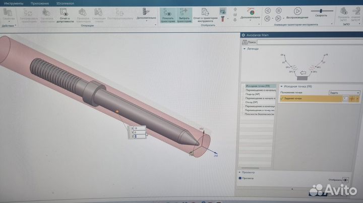Collapse the Легенда section

[x=244, y=49]
